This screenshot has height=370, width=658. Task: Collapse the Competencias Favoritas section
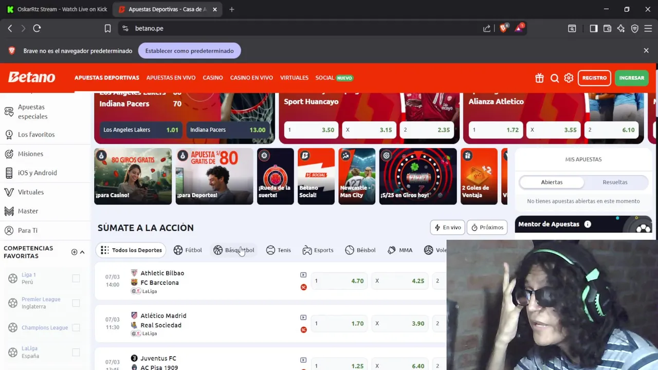coord(82,252)
